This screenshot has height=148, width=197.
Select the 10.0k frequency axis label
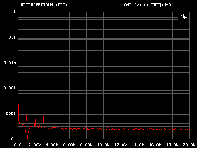coord(103,145)
